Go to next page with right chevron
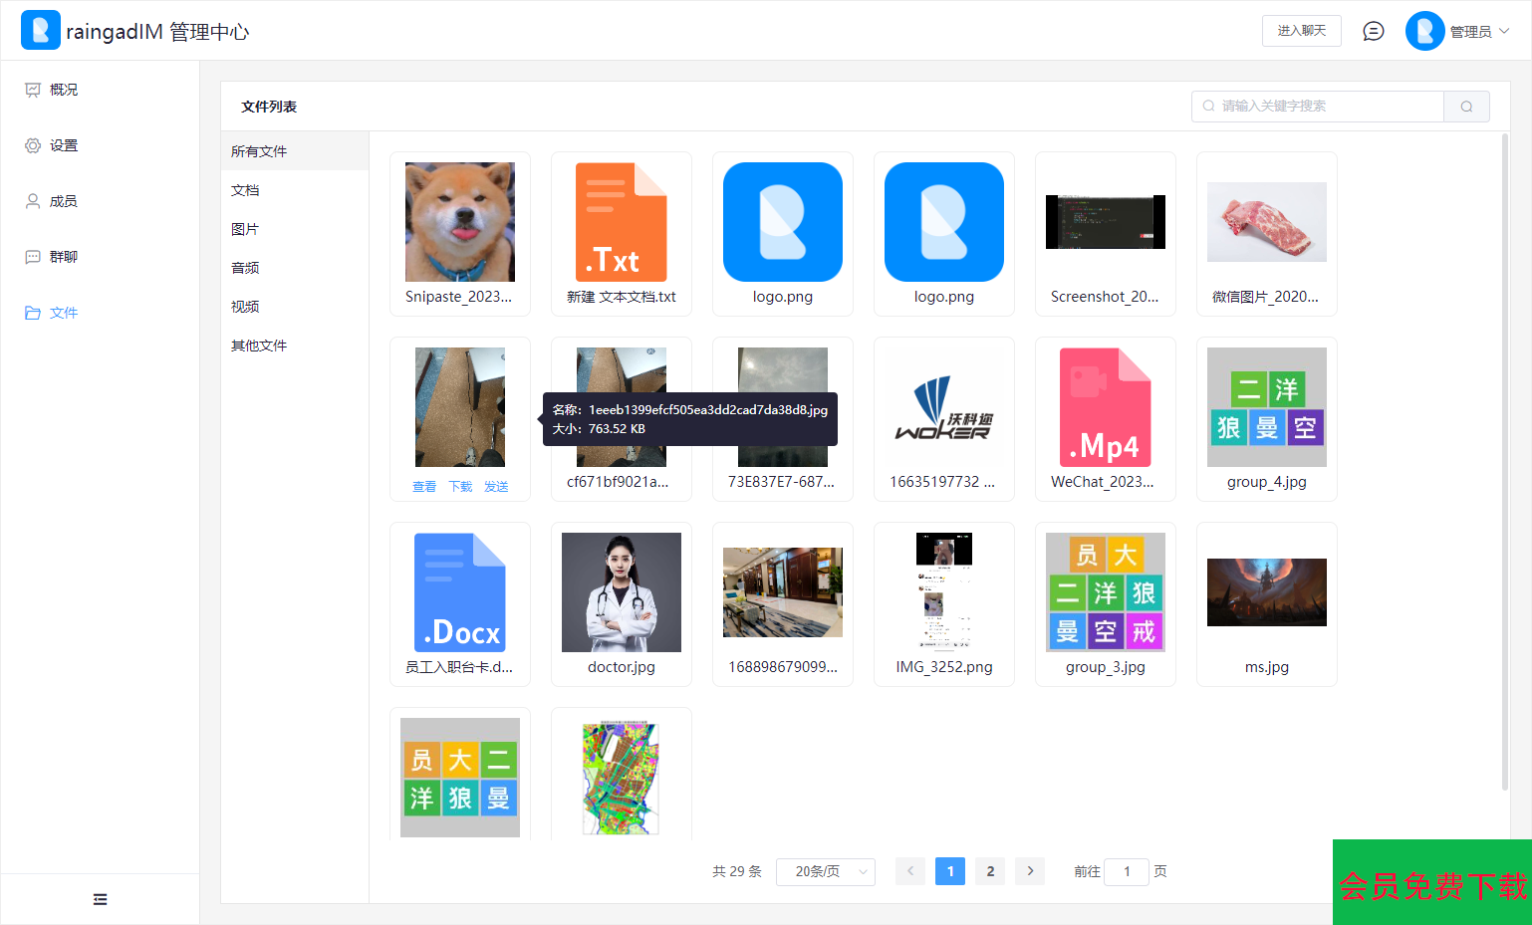The image size is (1532, 925). click(x=1030, y=871)
